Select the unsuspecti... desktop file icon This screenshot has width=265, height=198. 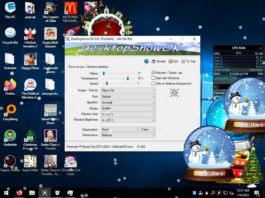[x=50, y=87]
